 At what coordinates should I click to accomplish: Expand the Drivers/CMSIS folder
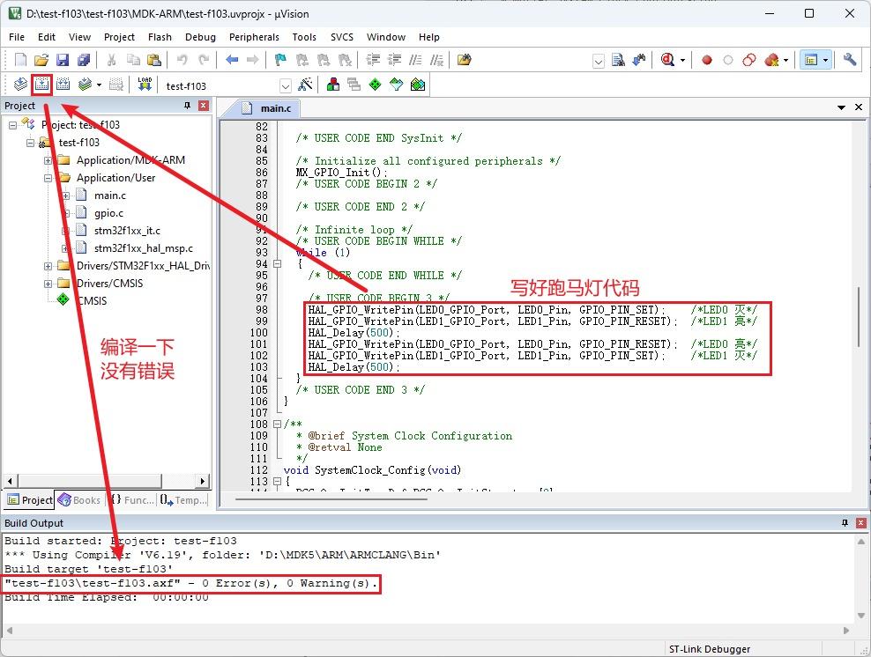(x=48, y=284)
